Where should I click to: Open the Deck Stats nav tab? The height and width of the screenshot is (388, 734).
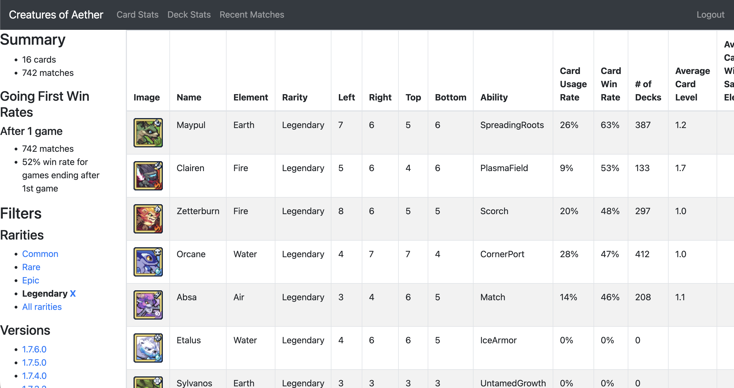tap(189, 15)
